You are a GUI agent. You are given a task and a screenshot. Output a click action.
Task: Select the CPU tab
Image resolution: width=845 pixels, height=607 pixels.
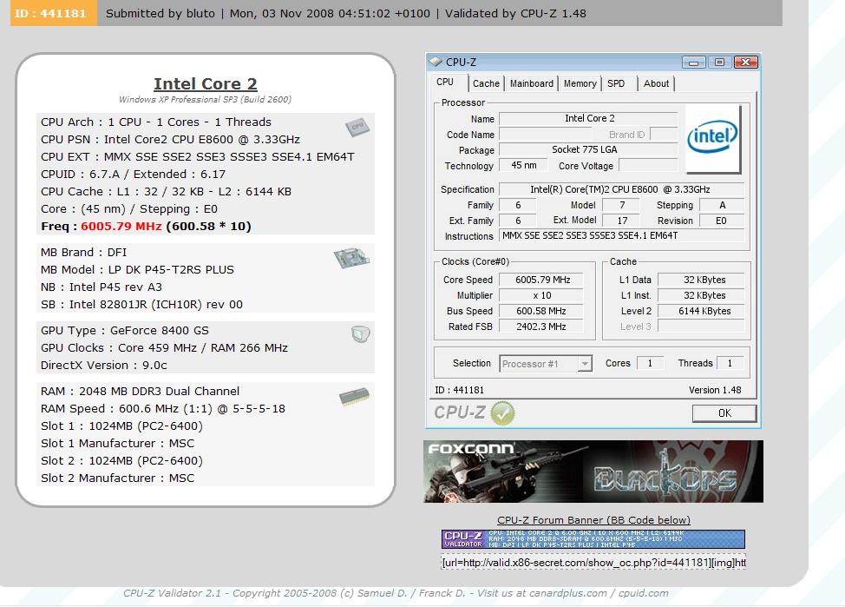pyautogui.click(x=445, y=82)
